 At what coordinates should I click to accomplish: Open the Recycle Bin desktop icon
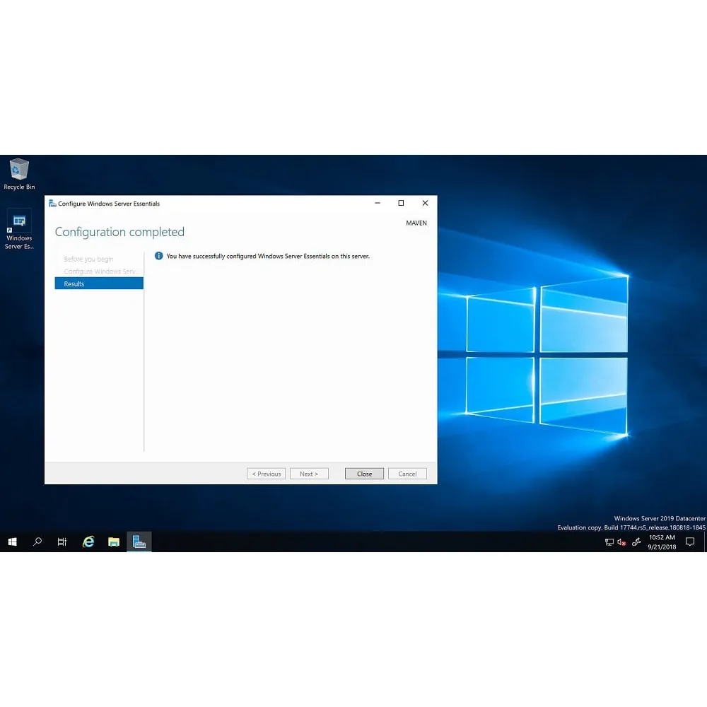19,174
